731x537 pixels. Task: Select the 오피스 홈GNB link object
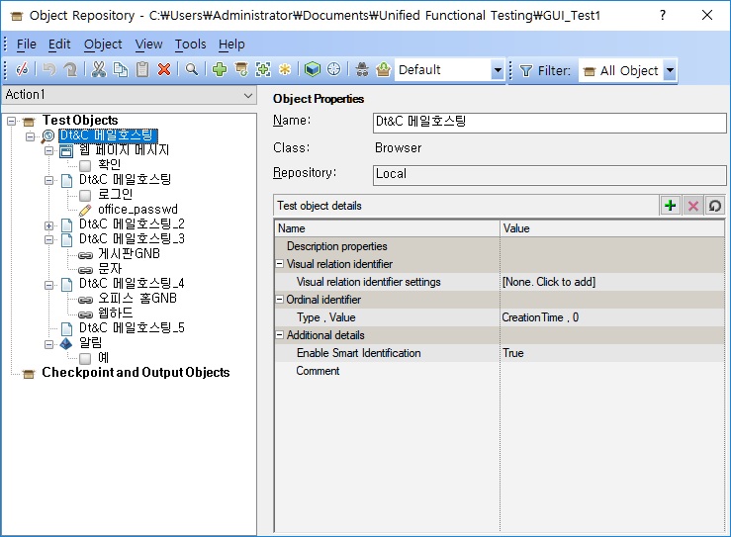pos(137,299)
